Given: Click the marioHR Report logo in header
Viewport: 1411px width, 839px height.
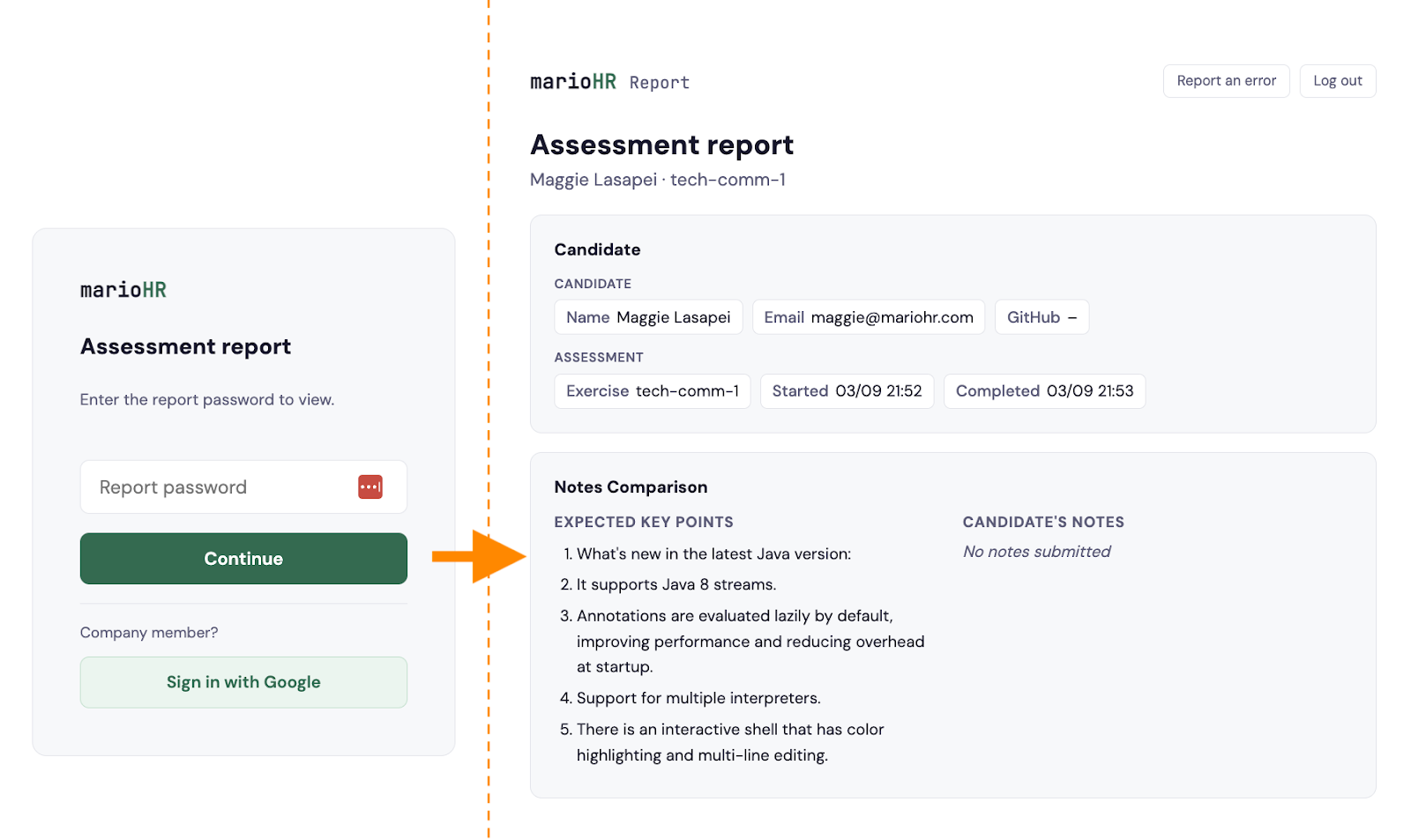Looking at the screenshot, I should (609, 82).
